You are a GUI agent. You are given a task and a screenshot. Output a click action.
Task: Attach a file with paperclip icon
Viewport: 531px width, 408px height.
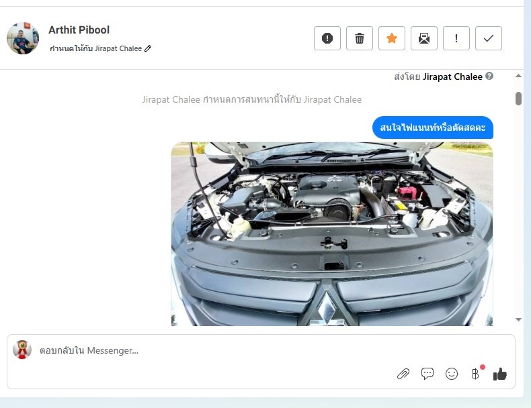403,374
